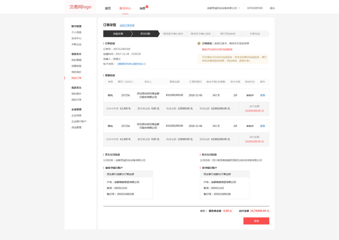Click the 票号（后6位）column header

(x=125, y=82)
